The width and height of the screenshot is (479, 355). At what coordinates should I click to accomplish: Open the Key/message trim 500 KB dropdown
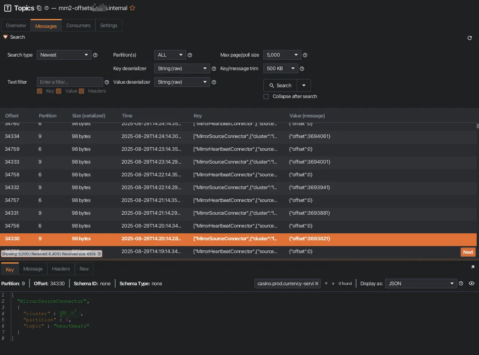pos(281,69)
